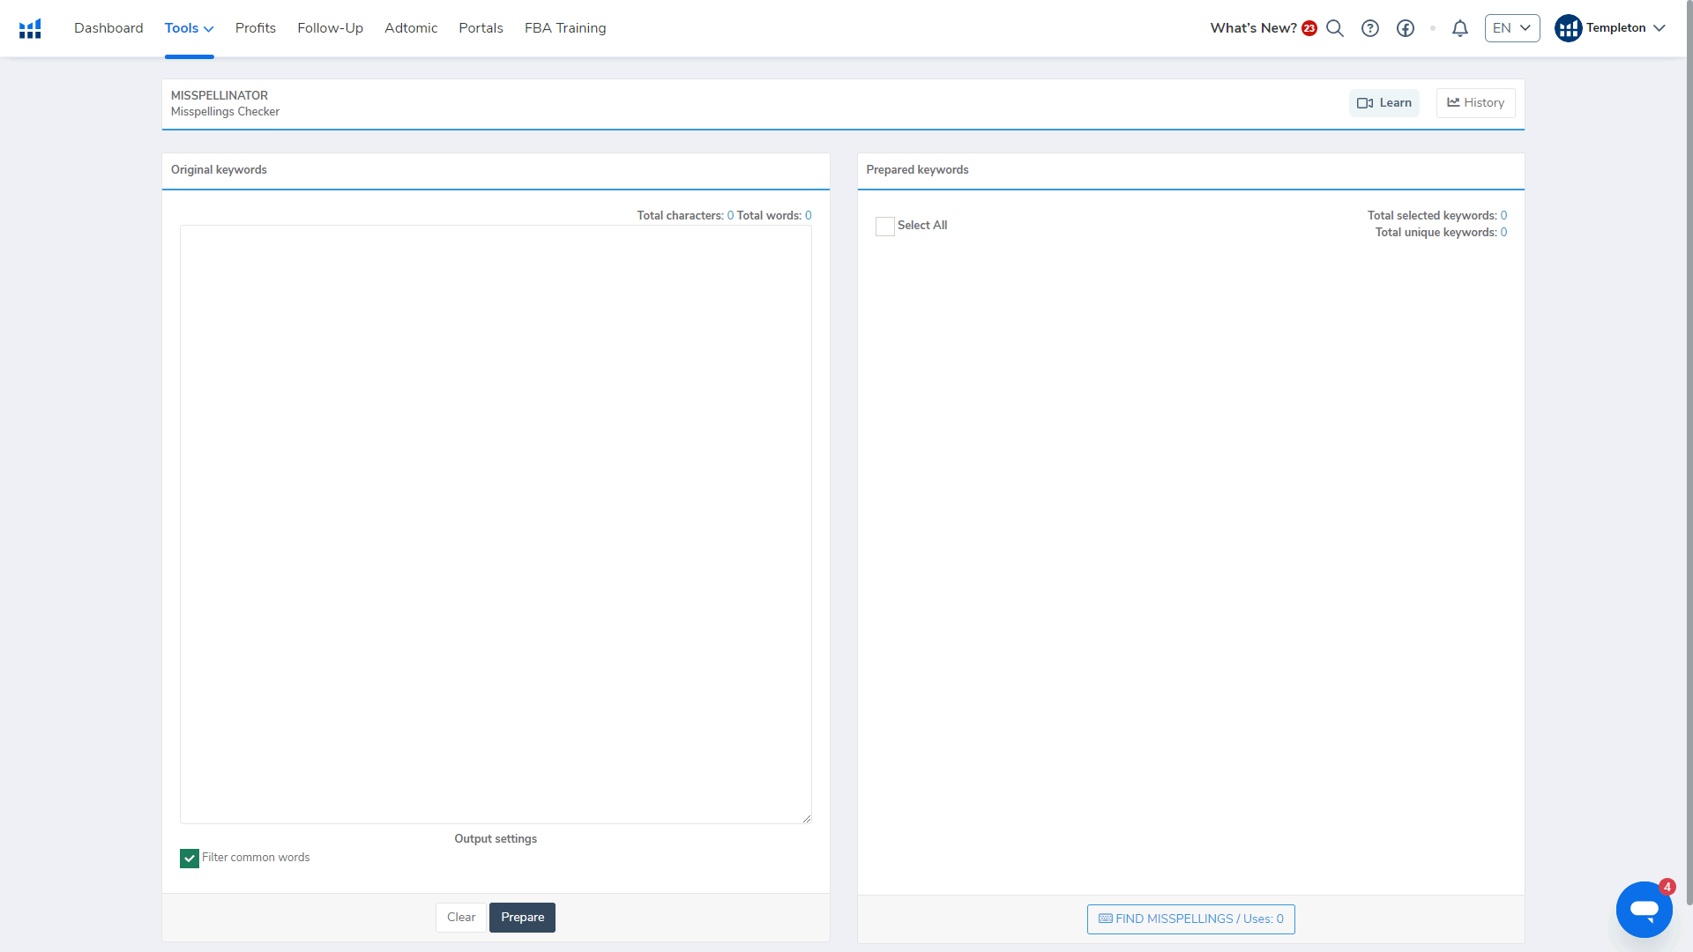1693x952 pixels.
Task: Click the Prepare button
Action: pos(522,917)
